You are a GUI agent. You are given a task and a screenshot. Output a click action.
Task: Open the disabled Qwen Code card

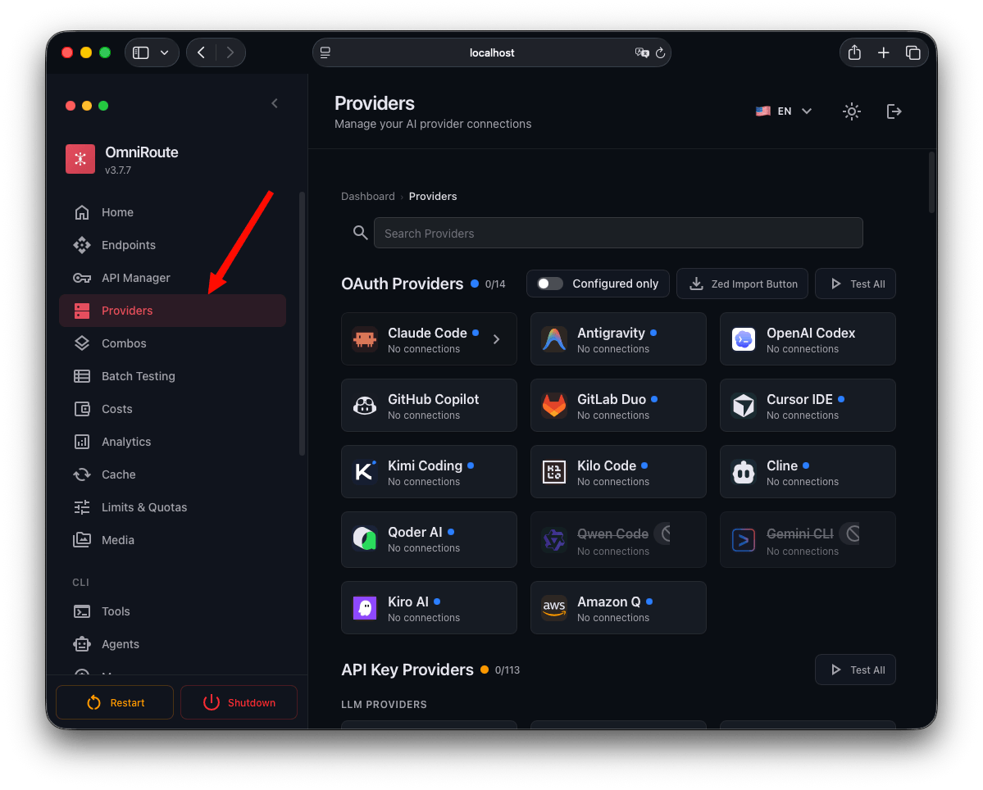coord(618,539)
